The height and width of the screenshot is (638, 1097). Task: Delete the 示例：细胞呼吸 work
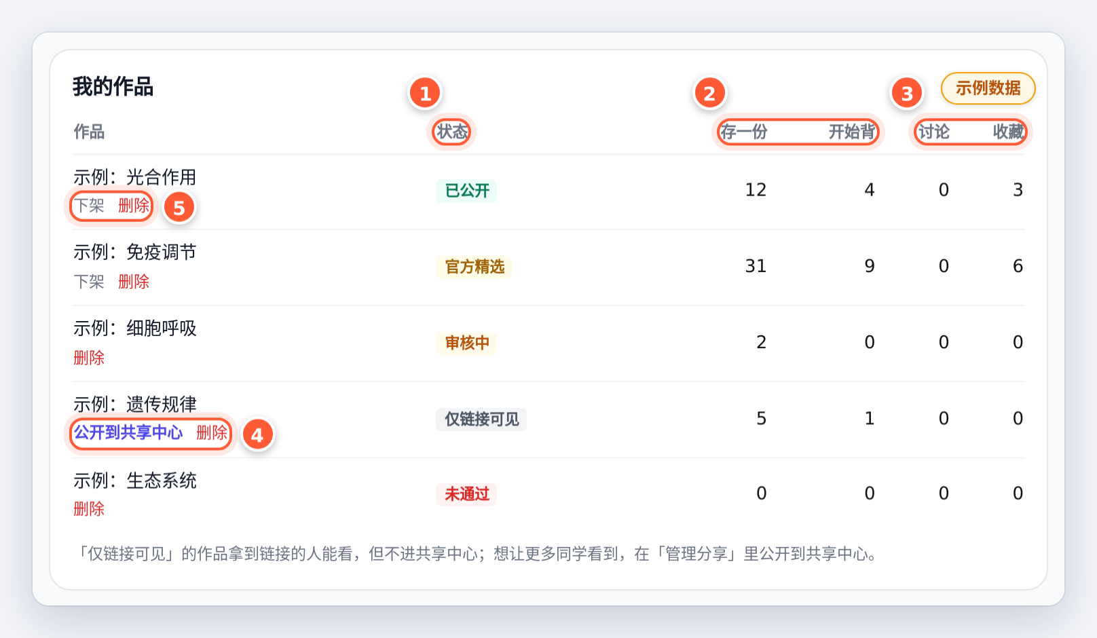click(x=89, y=358)
